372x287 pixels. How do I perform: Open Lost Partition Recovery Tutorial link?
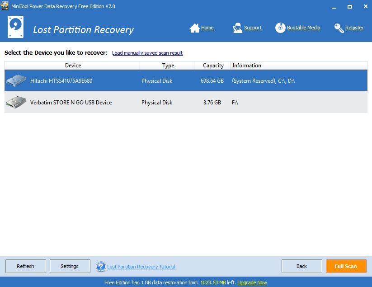pyautogui.click(x=141, y=267)
